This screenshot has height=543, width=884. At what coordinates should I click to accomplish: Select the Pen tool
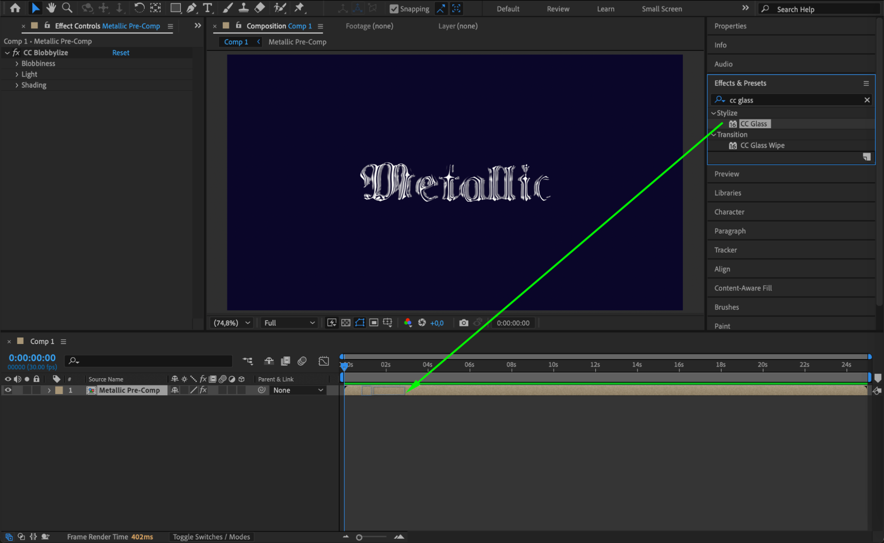(x=191, y=8)
